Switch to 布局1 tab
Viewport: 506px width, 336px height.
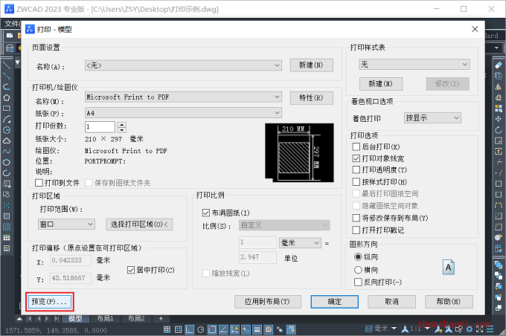(105, 319)
